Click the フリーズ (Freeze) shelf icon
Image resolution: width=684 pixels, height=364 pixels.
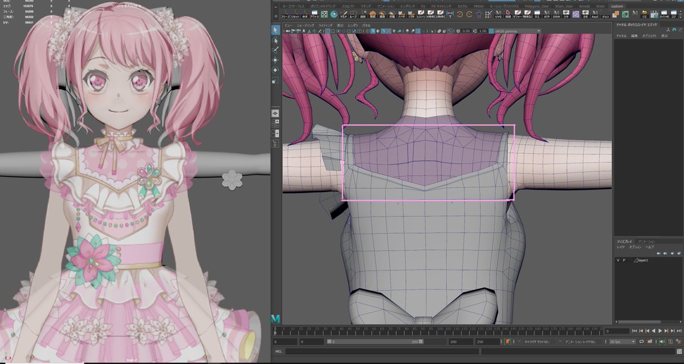285,14
